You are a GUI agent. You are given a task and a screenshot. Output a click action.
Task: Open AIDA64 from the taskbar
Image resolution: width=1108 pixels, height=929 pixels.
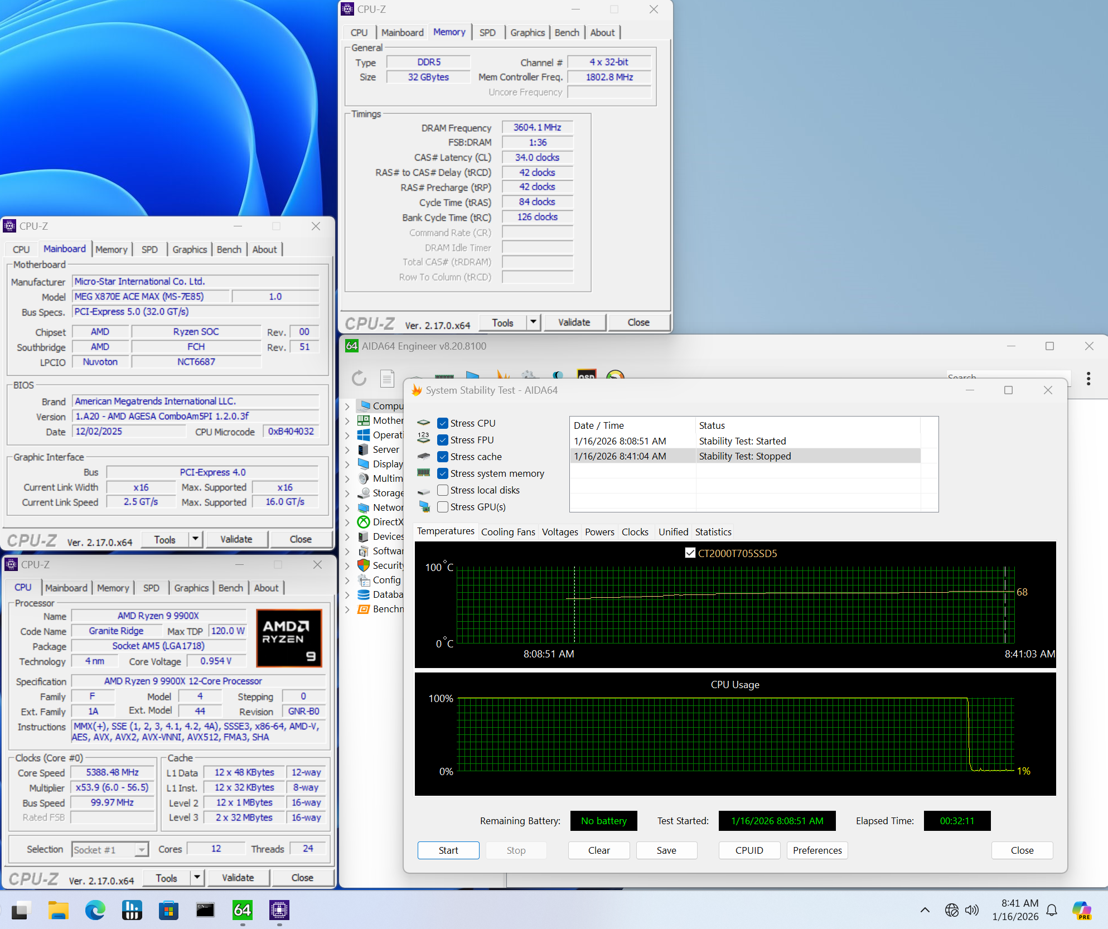[243, 910]
